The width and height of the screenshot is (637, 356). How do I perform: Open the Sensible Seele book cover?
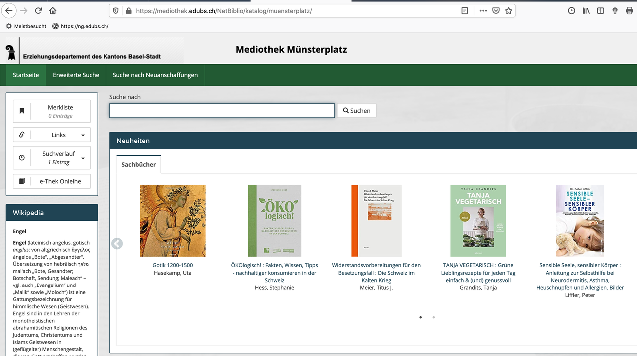point(580,220)
